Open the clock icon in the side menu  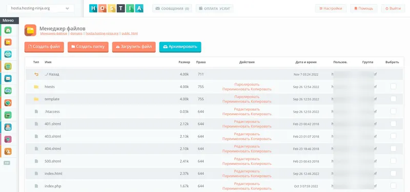[x=8, y=103]
